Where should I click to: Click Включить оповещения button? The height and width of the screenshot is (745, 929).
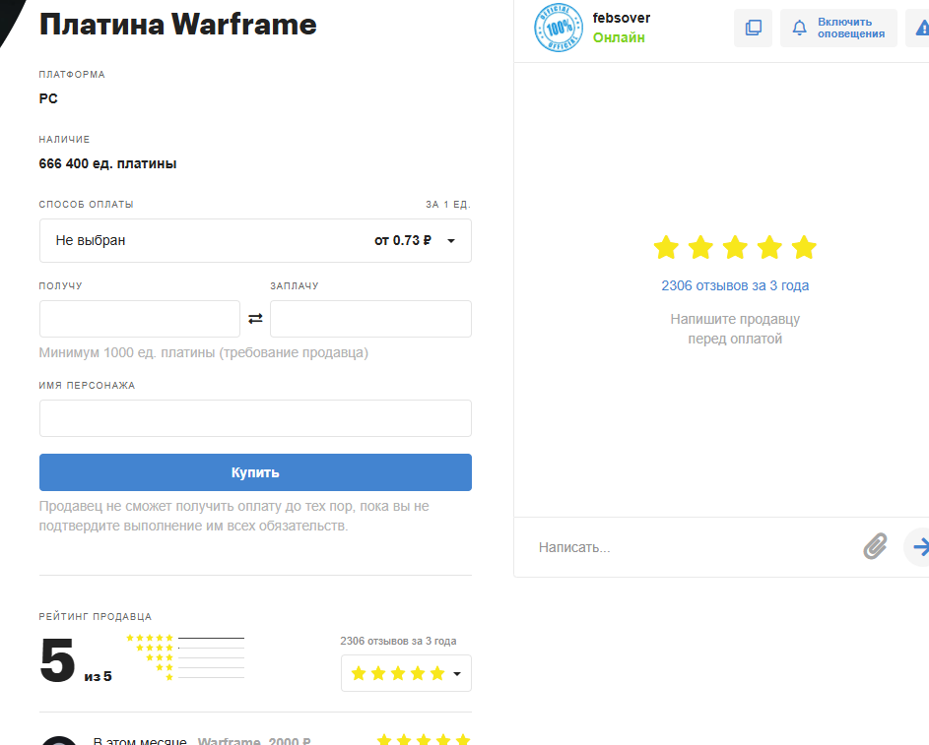[x=838, y=28]
